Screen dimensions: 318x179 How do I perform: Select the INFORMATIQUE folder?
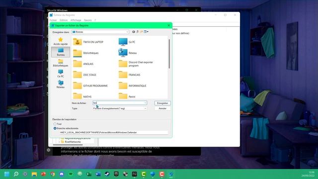pyautogui.click(x=132, y=86)
